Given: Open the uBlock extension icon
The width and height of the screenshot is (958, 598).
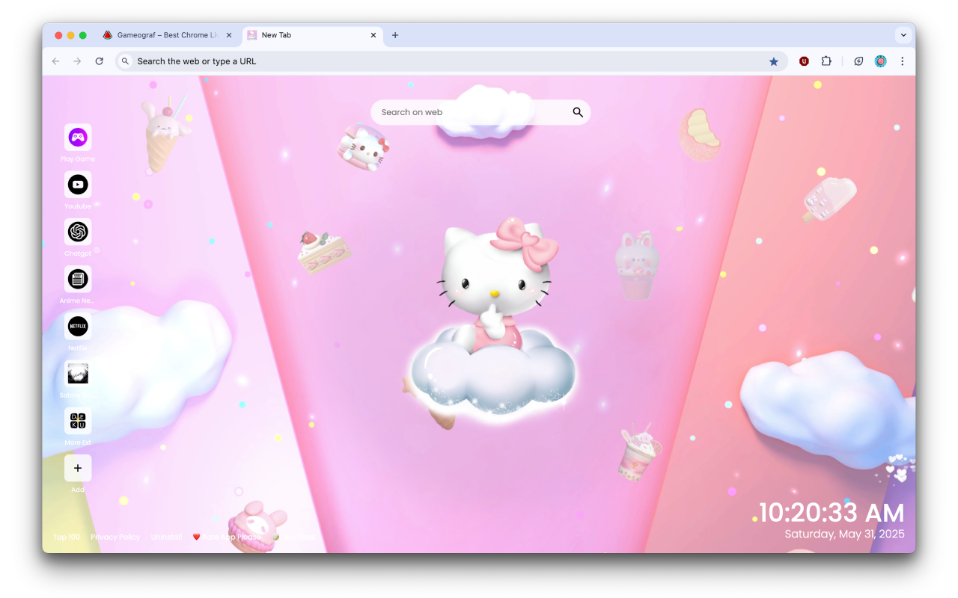Looking at the screenshot, I should [804, 61].
